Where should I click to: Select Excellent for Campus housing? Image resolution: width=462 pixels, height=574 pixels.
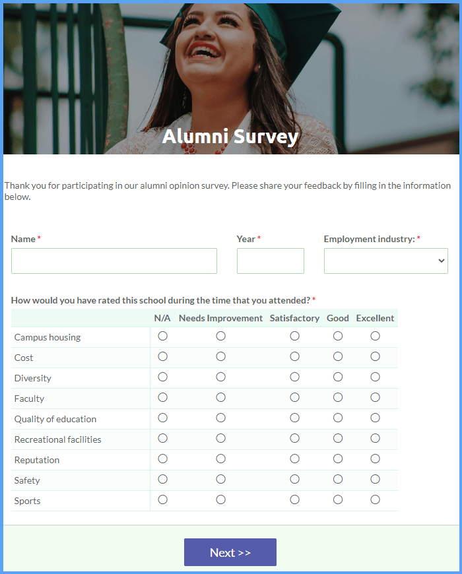coord(375,336)
